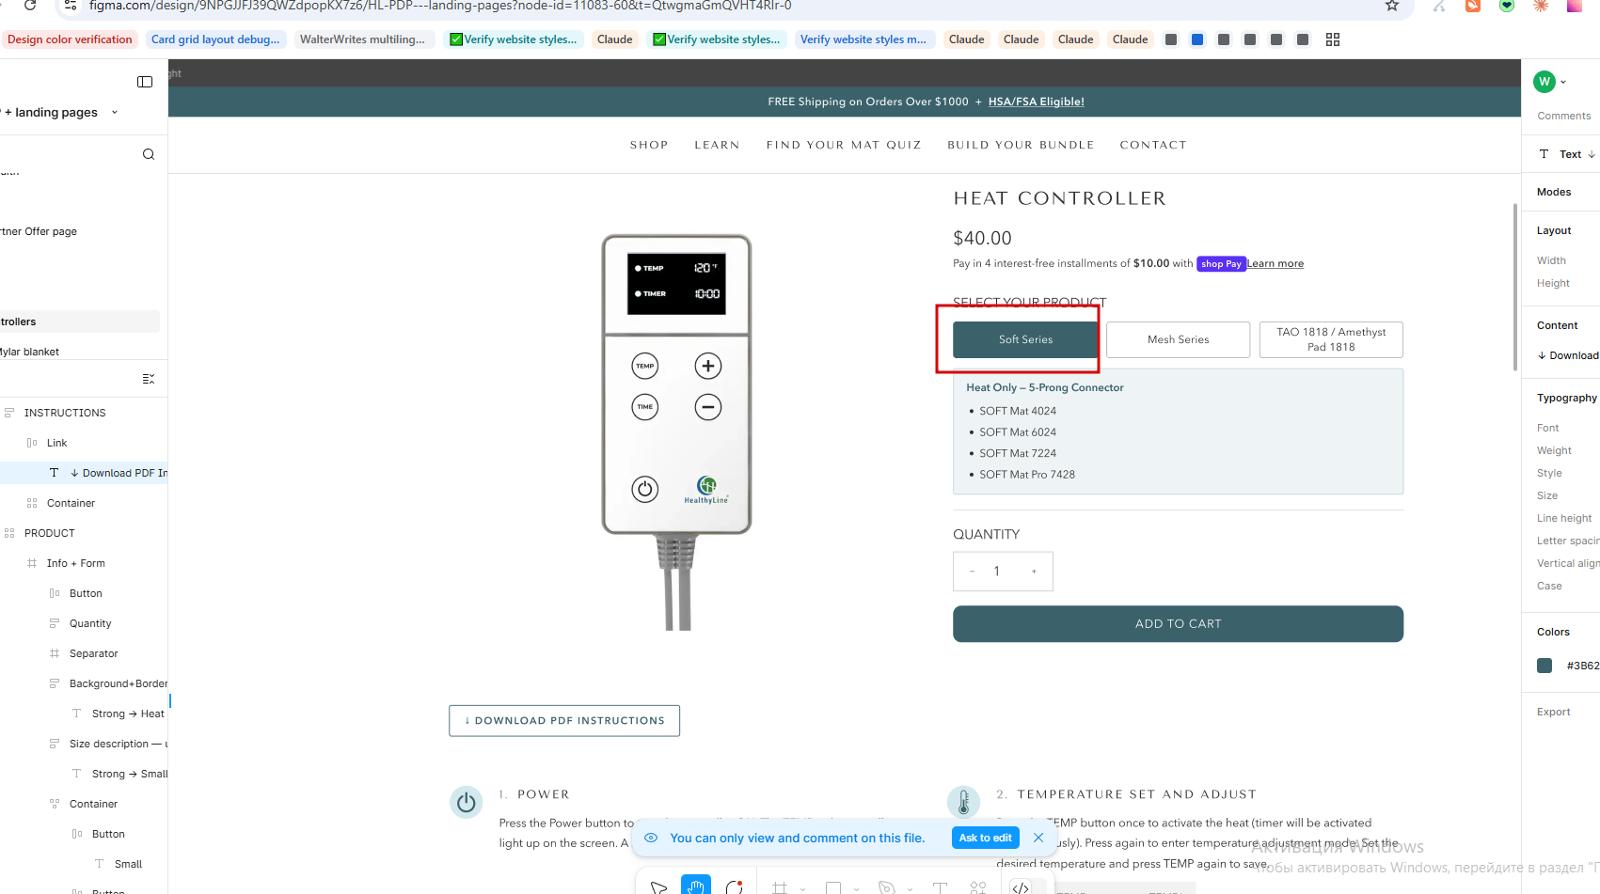Bookmark this page with the star icon
This screenshot has width=1600, height=894.
coord(1392,6)
